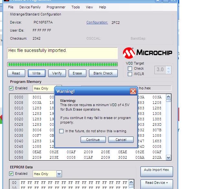Screen dimensions: 220x189
Task: Click the Verify button
Action: [57, 73]
